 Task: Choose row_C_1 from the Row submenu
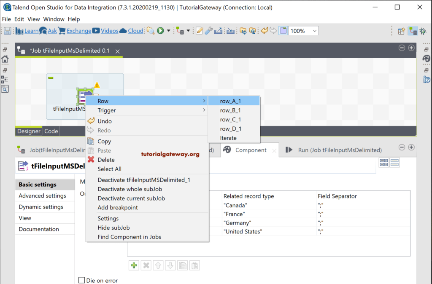[234, 119]
